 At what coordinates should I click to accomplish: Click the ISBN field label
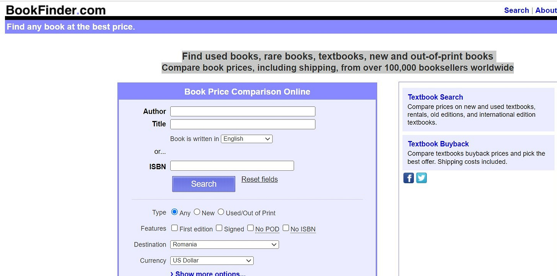point(158,167)
